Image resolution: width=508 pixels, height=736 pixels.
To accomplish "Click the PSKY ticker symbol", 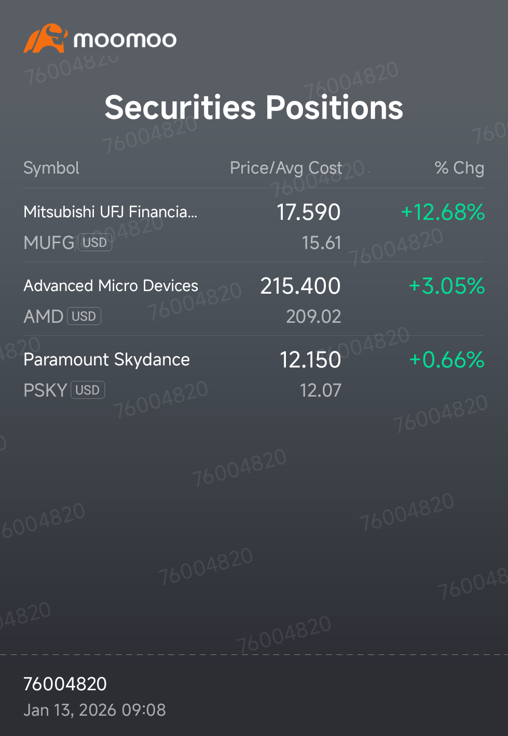I will [45, 390].
